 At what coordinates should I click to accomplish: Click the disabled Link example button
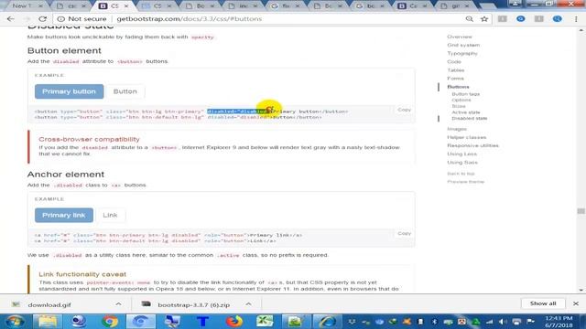(x=110, y=216)
